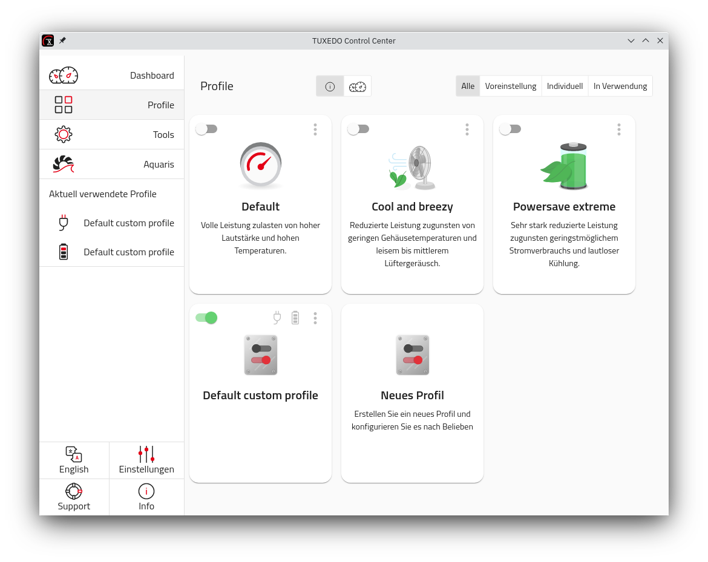This screenshot has width=708, height=562.
Task: Click the Powersave extreme title
Action: pos(564,207)
